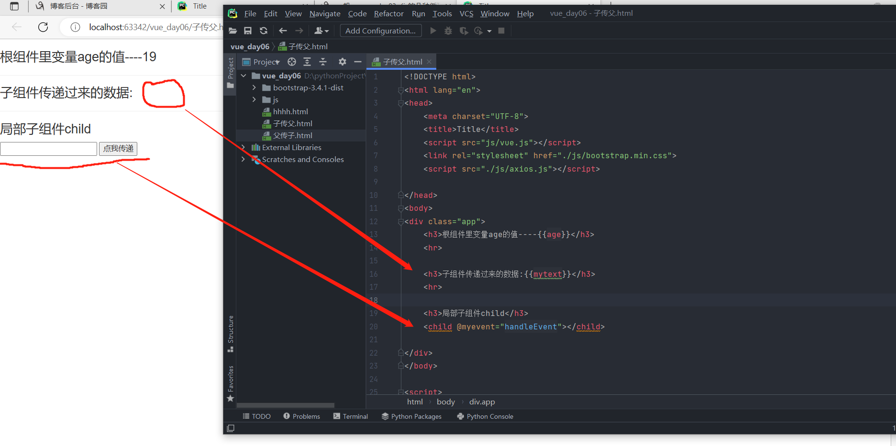Expand External Libraries node

243,148
